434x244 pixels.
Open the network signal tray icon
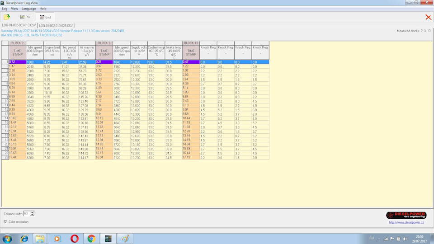point(386,239)
